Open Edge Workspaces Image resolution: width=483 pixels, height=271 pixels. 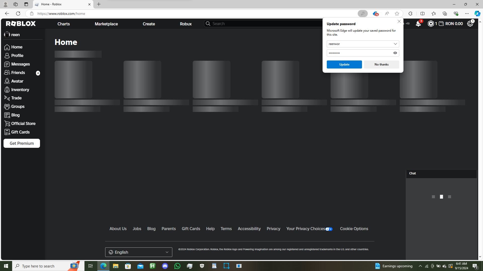click(x=16, y=4)
